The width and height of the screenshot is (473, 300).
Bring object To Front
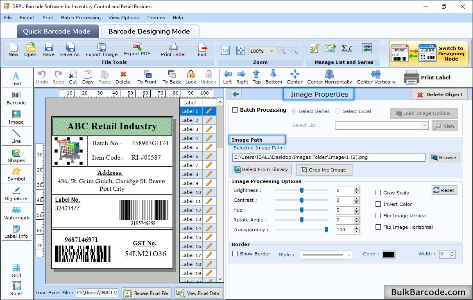pyautogui.click(x=147, y=77)
